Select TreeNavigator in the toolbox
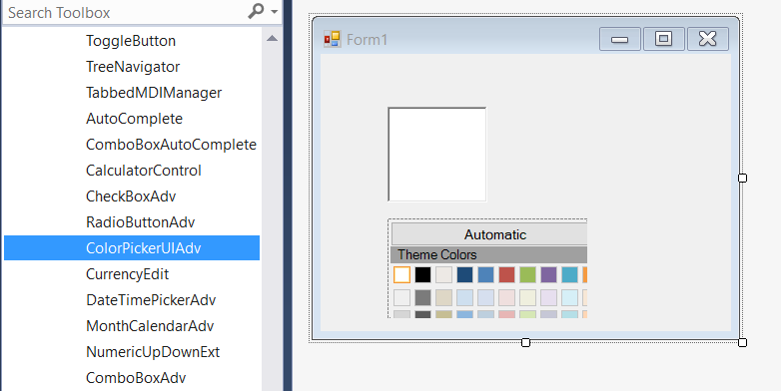Image resolution: width=781 pixels, height=391 pixels. point(133,67)
